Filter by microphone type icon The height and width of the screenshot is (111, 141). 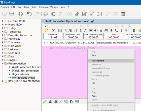coord(111,31)
